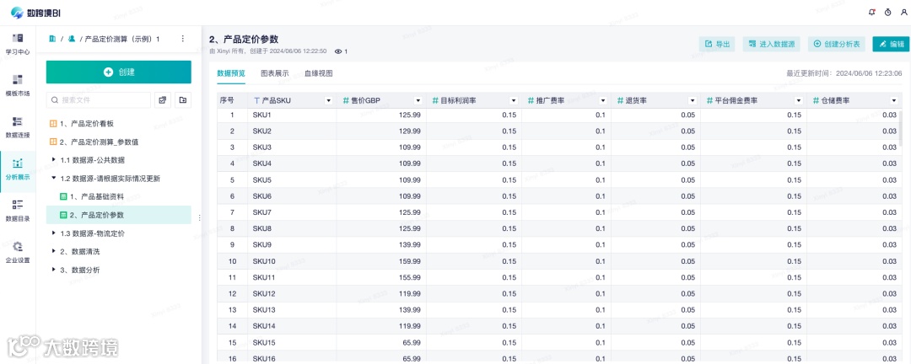Image resolution: width=911 pixels, height=364 pixels.
Task: Collapse 1.2 数据源 folder
Action: pos(54,179)
